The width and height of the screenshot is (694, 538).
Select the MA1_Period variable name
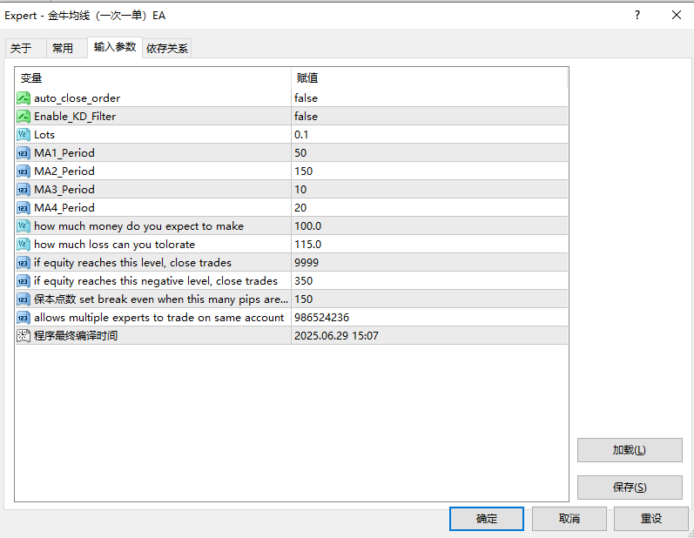pyautogui.click(x=64, y=153)
